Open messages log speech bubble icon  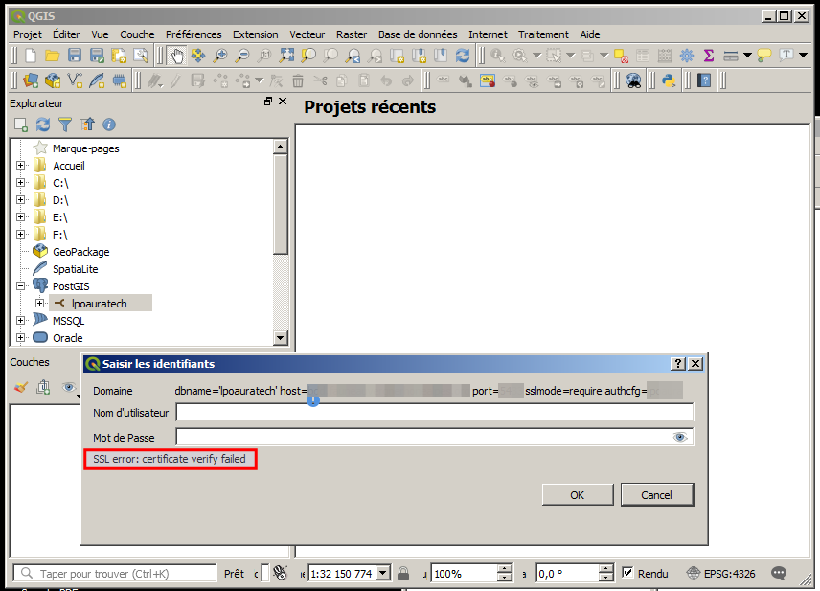click(x=779, y=573)
